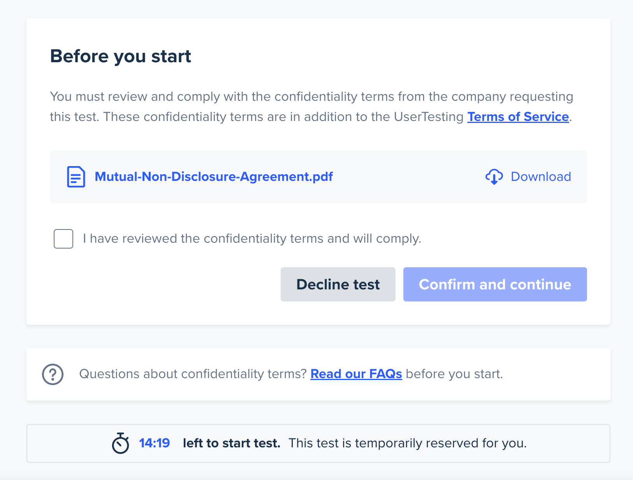Click the Confirm and continue button
633x480 pixels.
click(495, 284)
